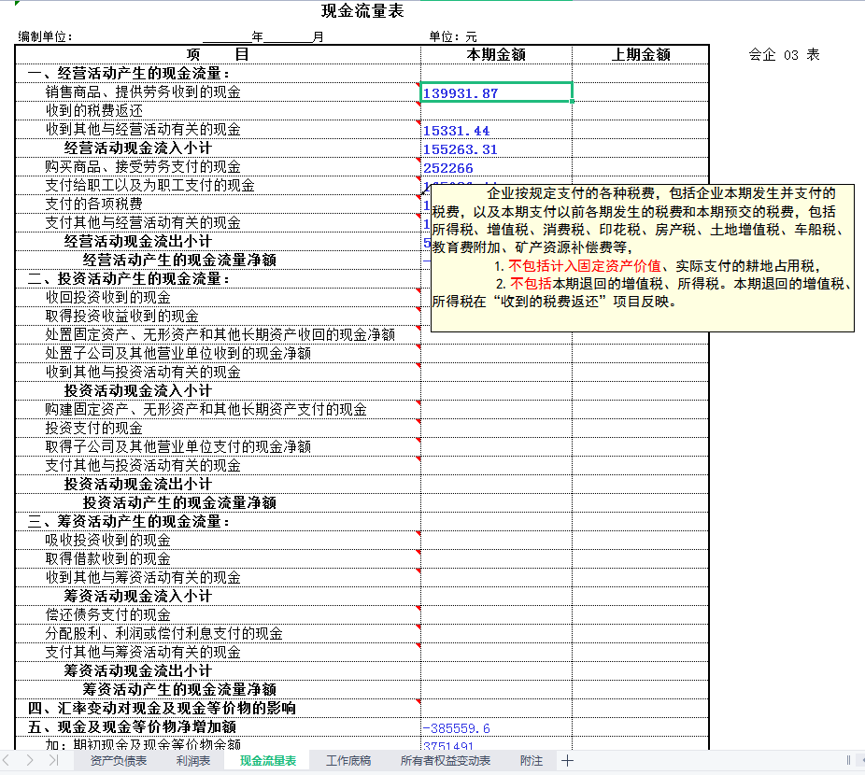Select the 本期金额 column header cell
The image size is (865, 775).
495,53
